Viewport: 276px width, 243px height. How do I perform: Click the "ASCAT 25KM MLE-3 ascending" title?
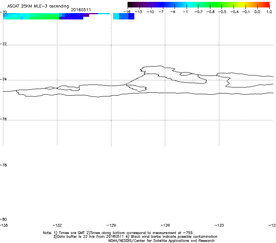pos(38,6)
